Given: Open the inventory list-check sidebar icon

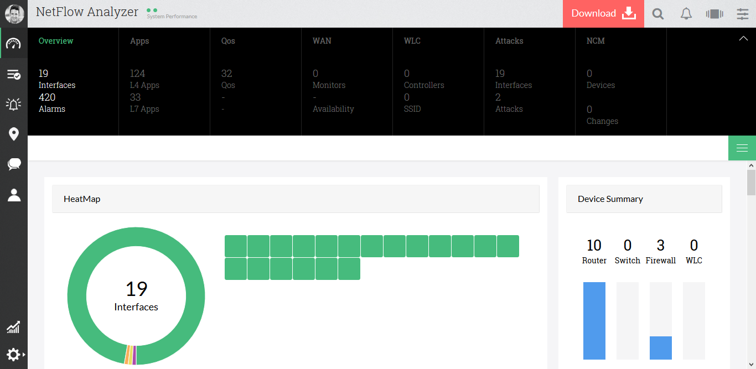Looking at the screenshot, I should (x=14, y=74).
